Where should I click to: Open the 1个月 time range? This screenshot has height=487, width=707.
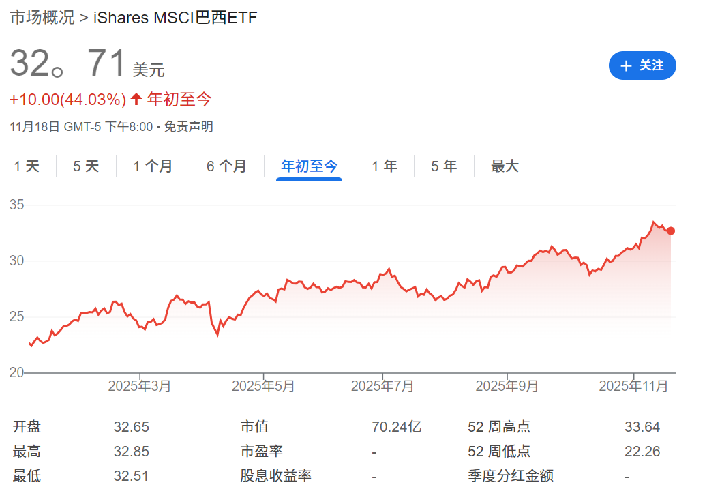pyautogui.click(x=153, y=166)
